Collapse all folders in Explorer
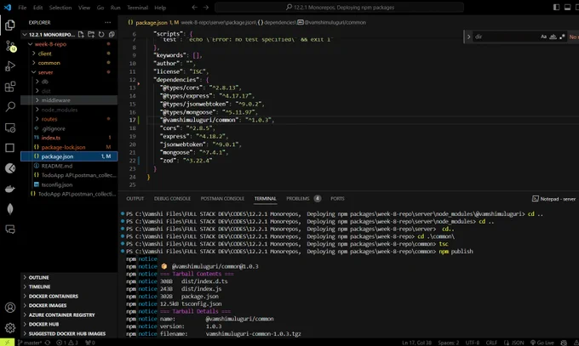 click(x=112, y=35)
